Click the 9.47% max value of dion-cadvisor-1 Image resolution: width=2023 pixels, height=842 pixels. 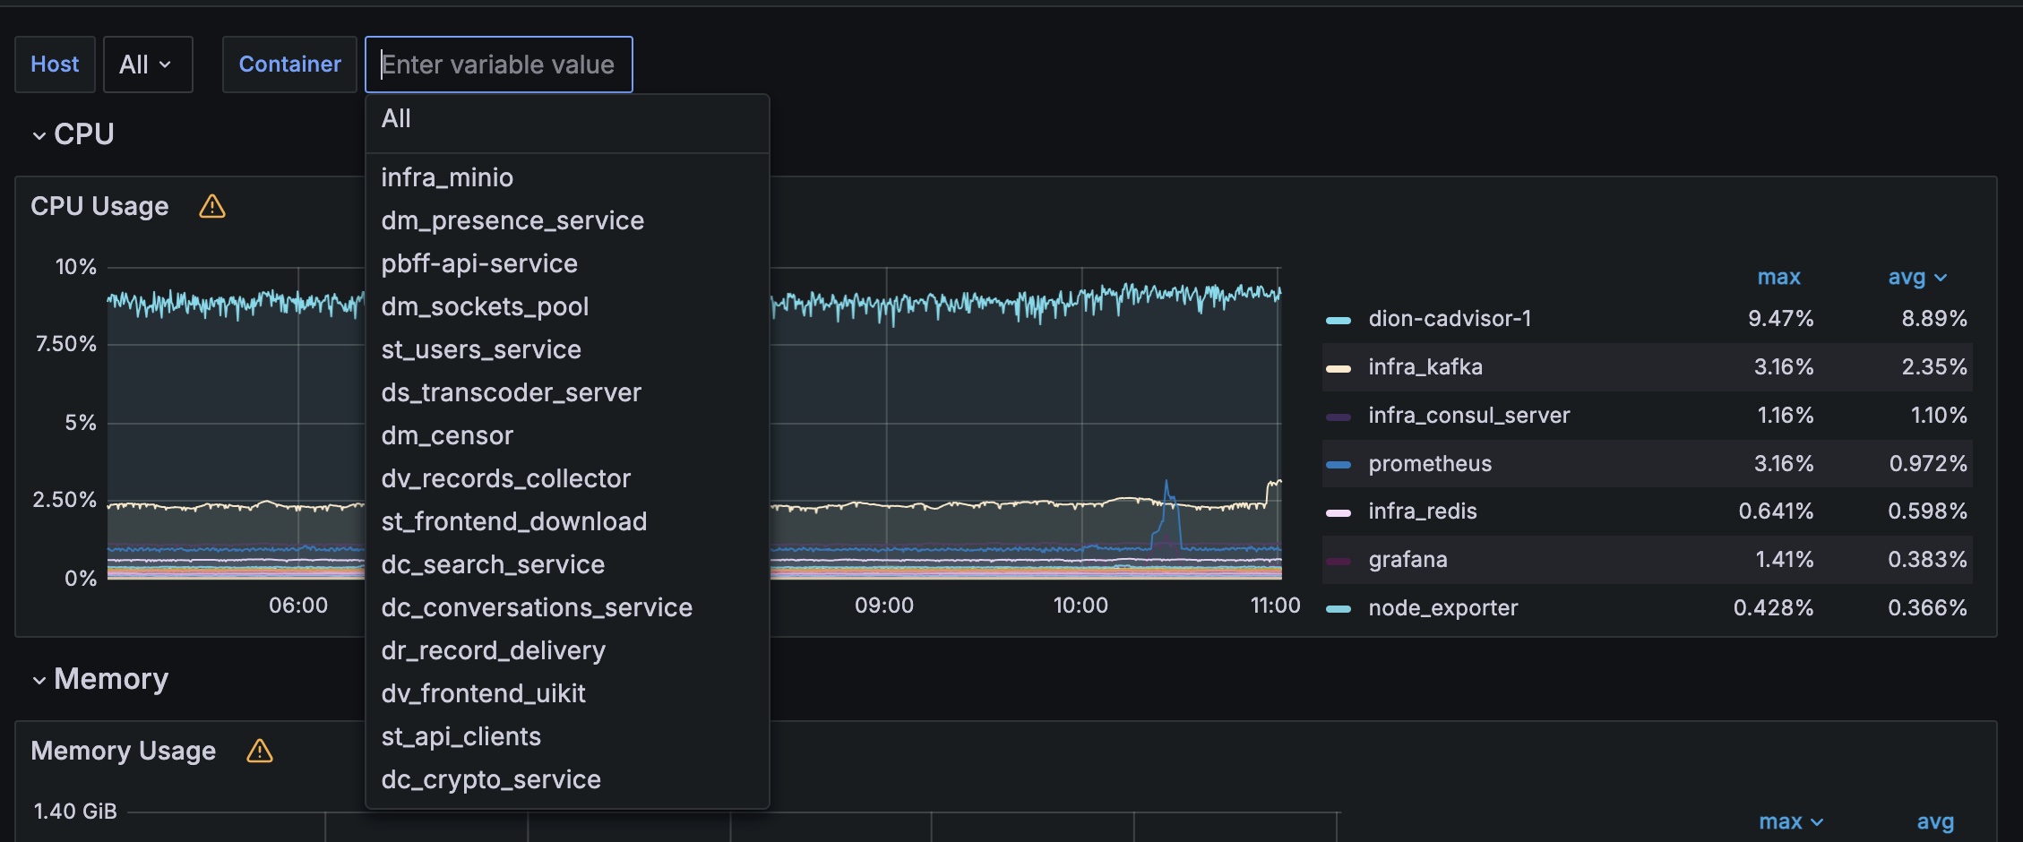coord(1780,319)
